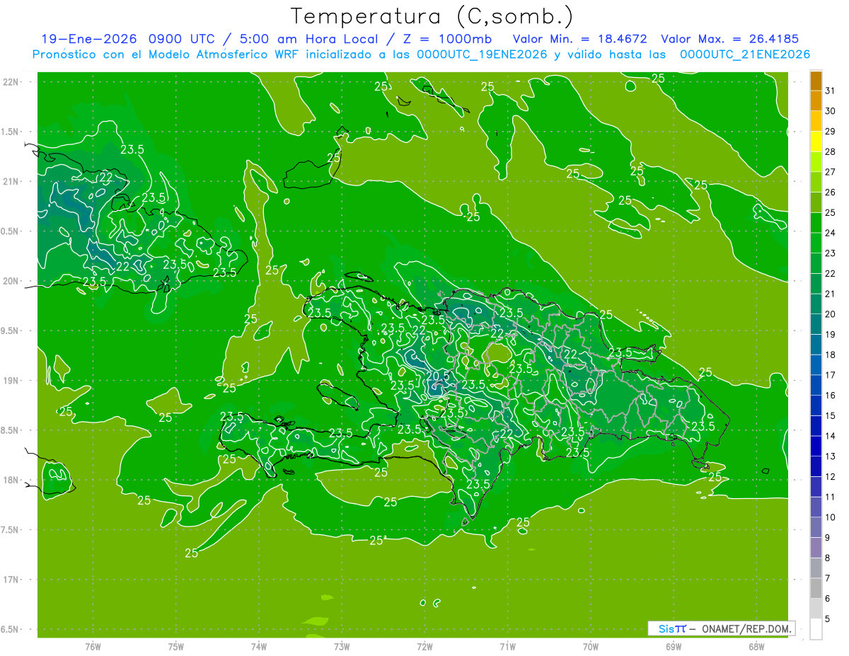Image resolution: width=849 pixels, height=656 pixels.
Task: Click the '19N' latitude axis label
Action: click(11, 381)
